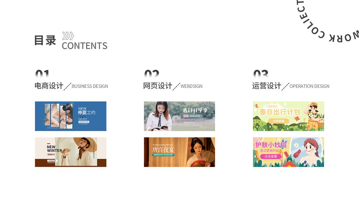Click the triple chevron arrows above CONTENTS
The height and width of the screenshot is (201, 359).
pyautogui.click(x=68, y=36)
